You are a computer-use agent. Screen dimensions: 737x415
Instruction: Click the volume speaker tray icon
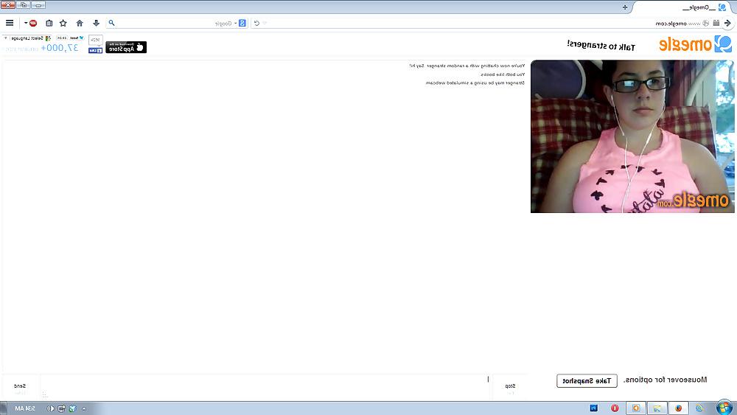50,408
